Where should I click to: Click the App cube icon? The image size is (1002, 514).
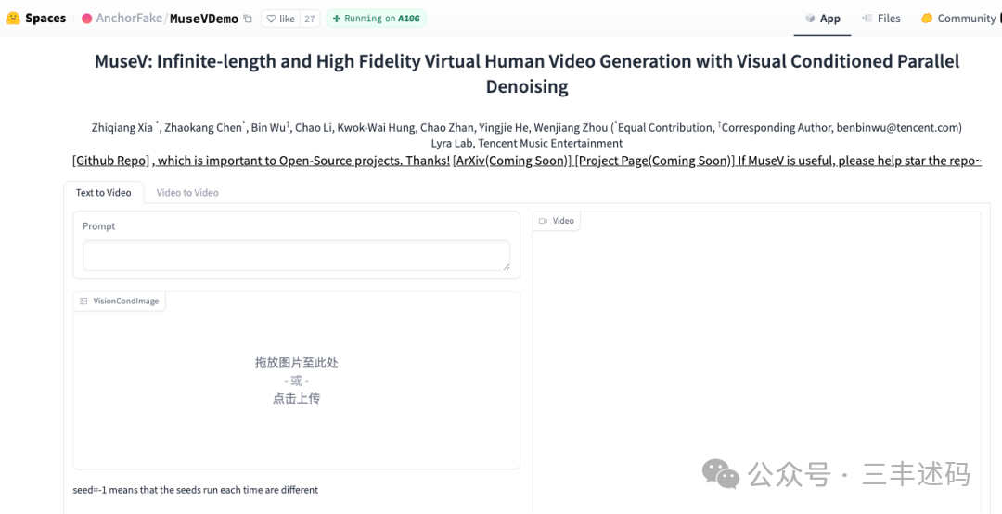point(810,19)
